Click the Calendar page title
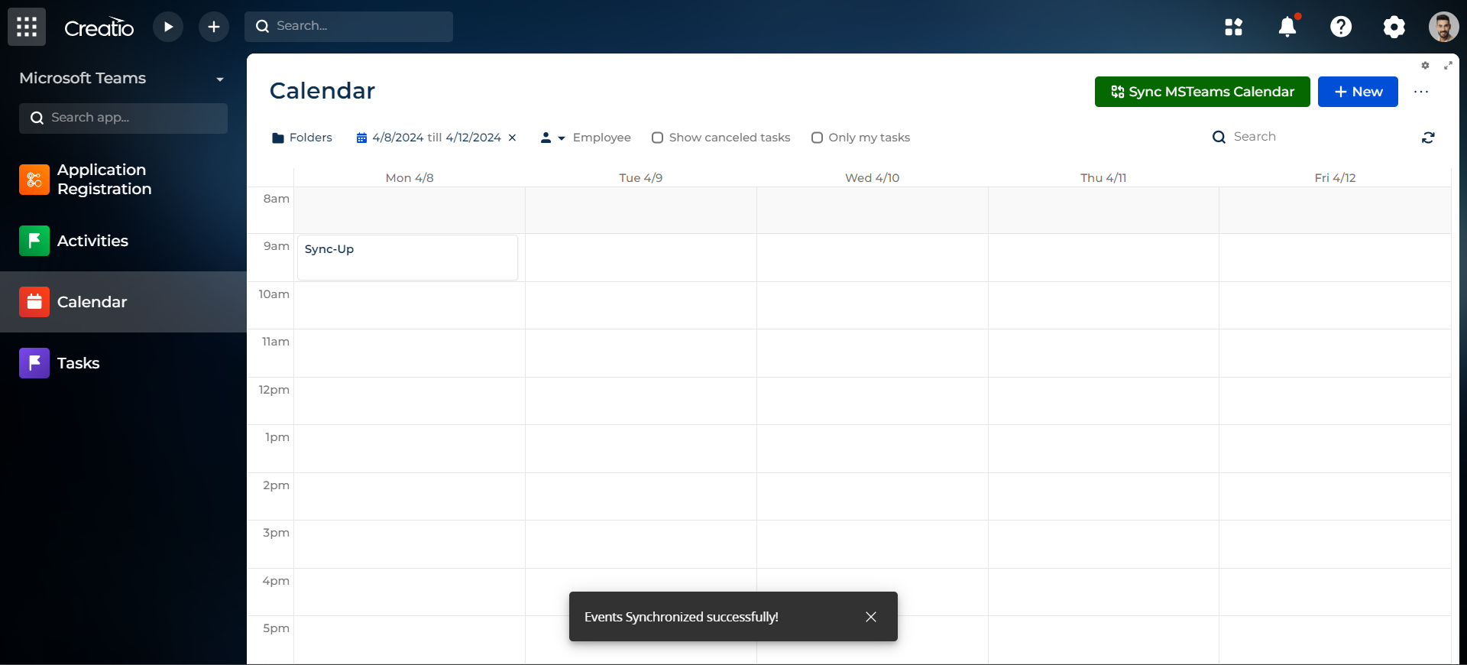Screen dimensions: 1467x665 322,91
